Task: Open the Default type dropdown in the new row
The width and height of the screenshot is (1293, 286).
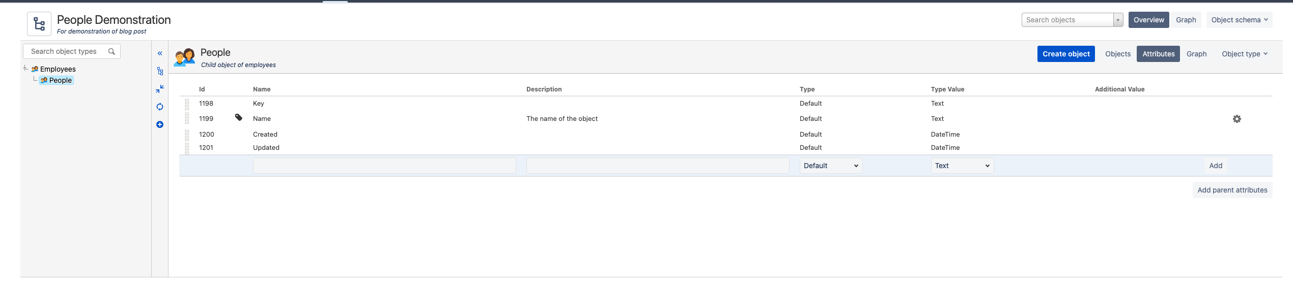Action: coord(831,166)
